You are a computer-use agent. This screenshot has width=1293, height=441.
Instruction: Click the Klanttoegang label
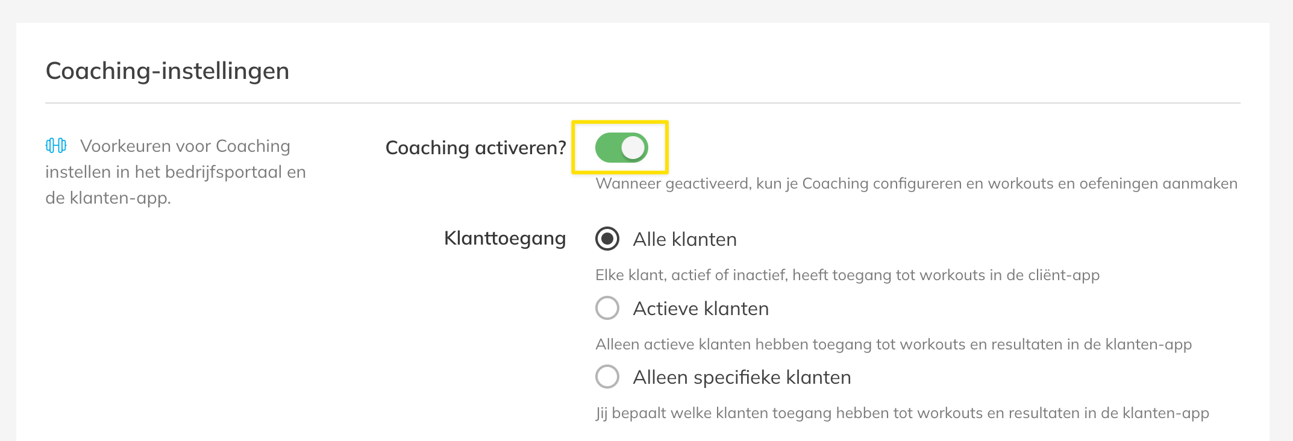(505, 239)
